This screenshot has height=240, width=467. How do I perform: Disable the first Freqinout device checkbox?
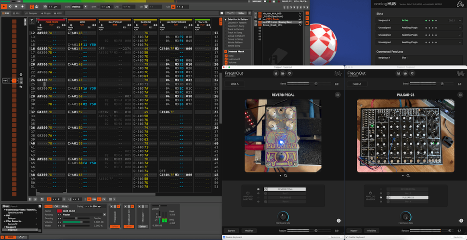pos(118,206)
